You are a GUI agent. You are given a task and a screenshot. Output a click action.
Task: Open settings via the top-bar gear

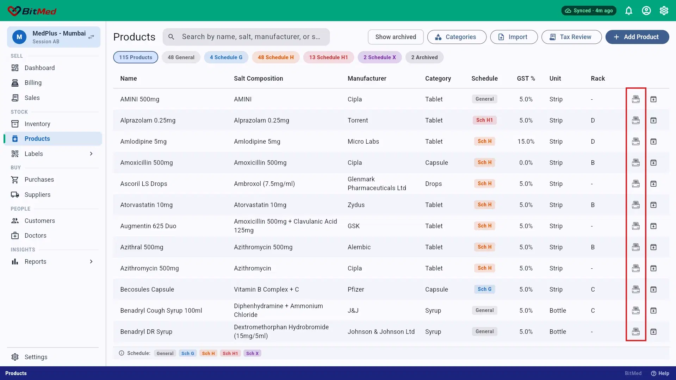pyautogui.click(x=664, y=11)
